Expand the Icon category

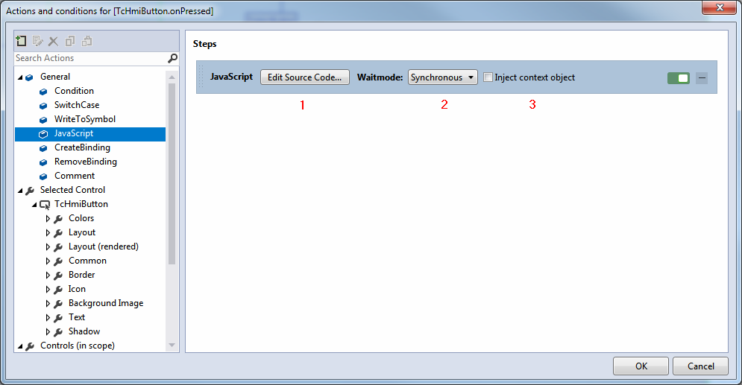(x=48, y=290)
